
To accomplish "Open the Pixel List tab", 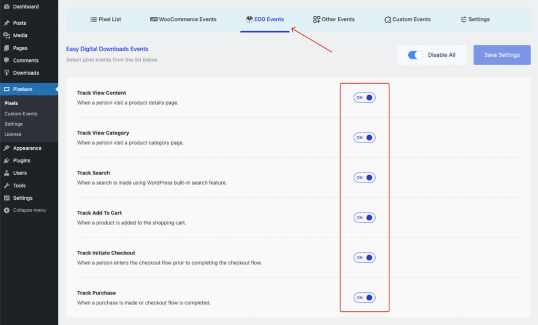I will coord(105,19).
